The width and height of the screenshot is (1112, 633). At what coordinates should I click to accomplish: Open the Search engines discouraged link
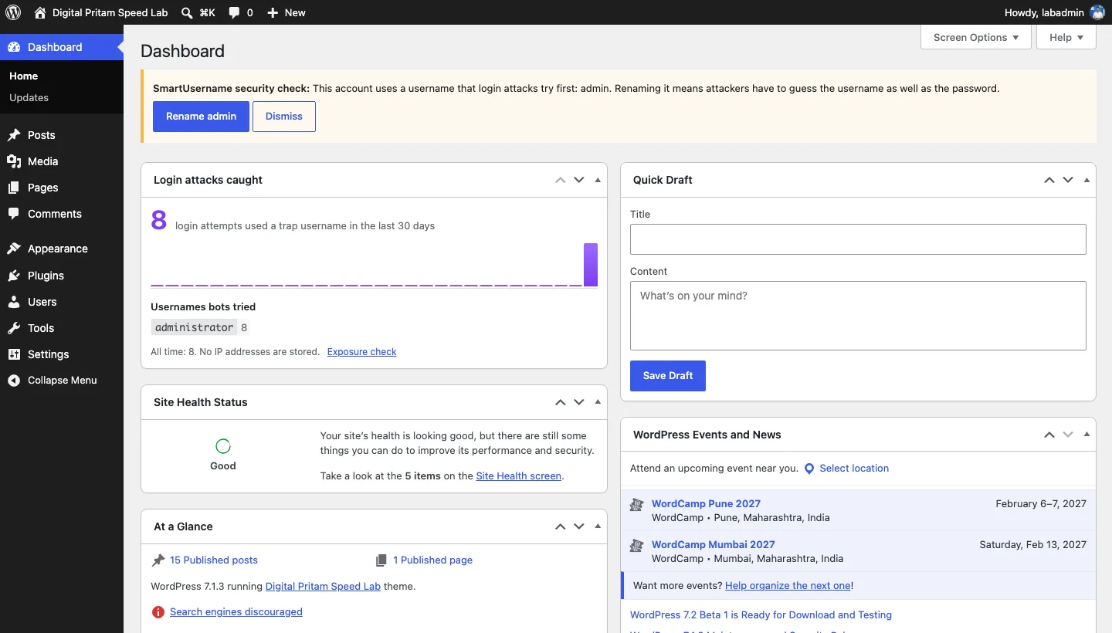pyautogui.click(x=236, y=612)
